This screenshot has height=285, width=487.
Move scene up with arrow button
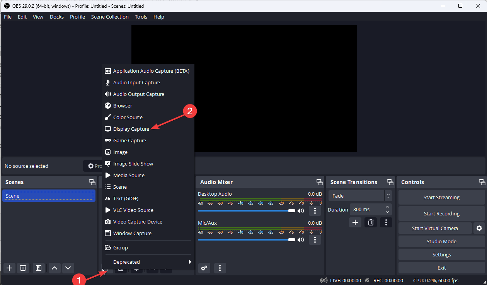click(54, 268)
